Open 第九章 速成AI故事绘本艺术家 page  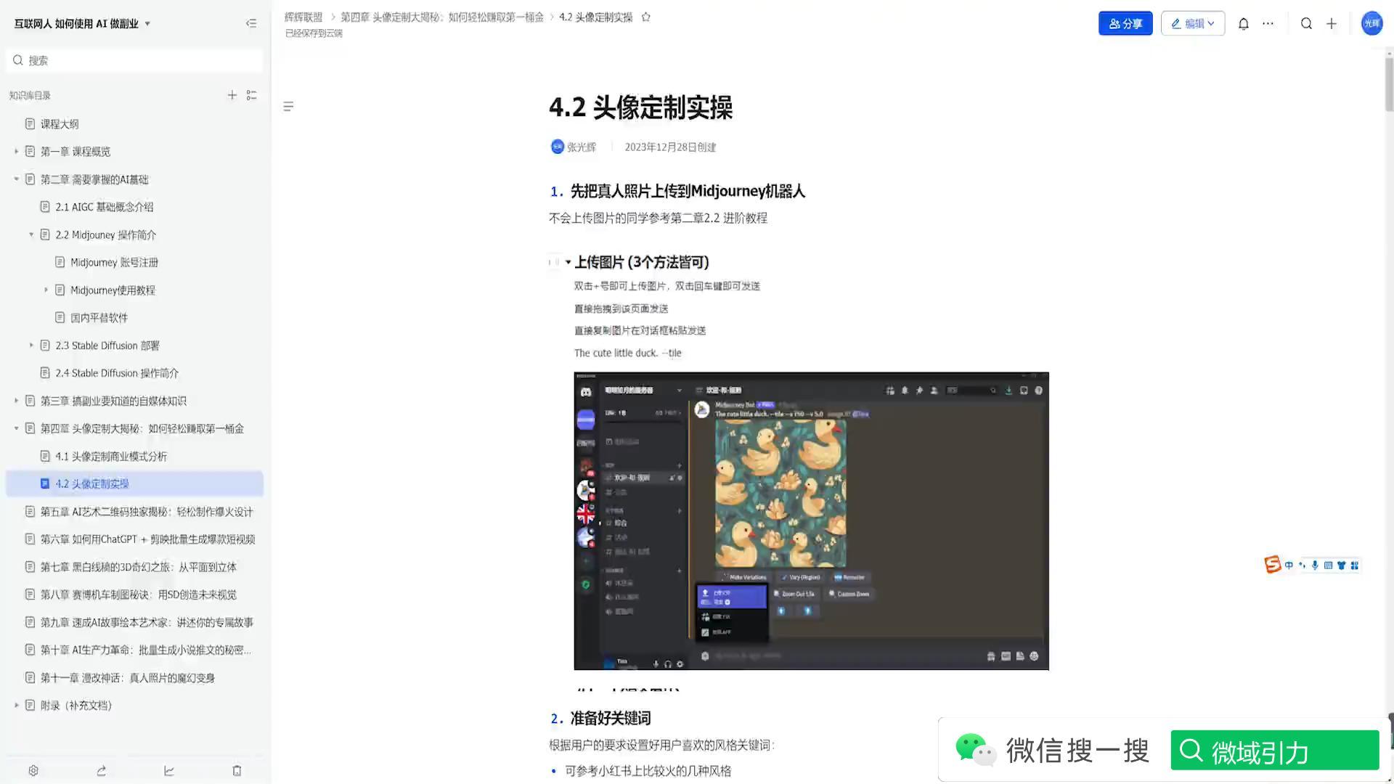point(147,622)
